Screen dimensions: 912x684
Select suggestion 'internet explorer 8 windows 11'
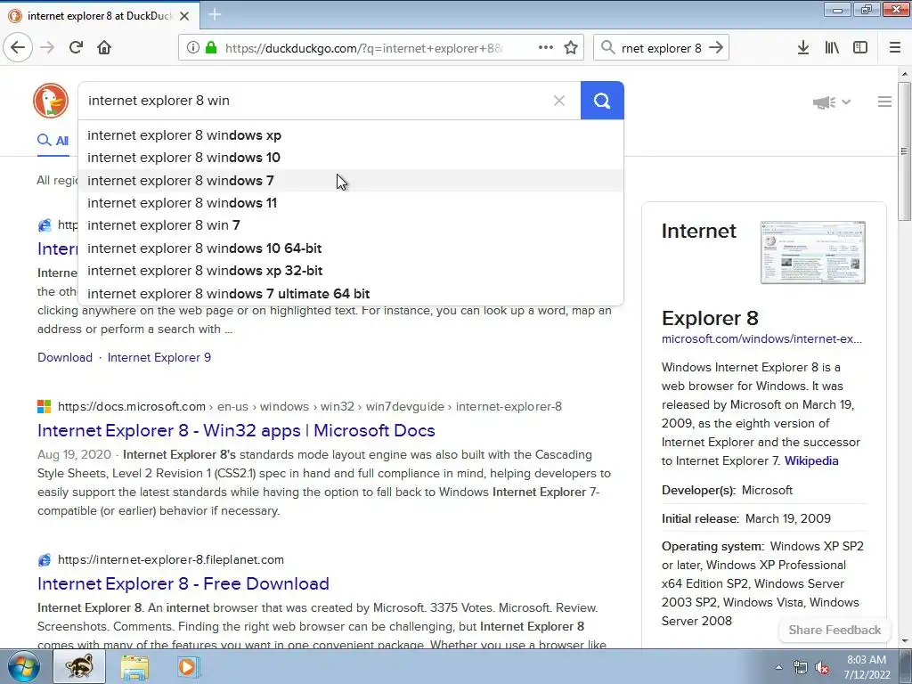pyautogui.click(x=351, y=203)
